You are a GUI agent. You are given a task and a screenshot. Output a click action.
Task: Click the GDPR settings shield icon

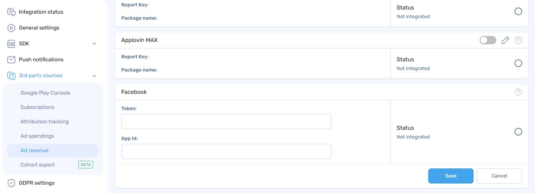pos(11,183)
